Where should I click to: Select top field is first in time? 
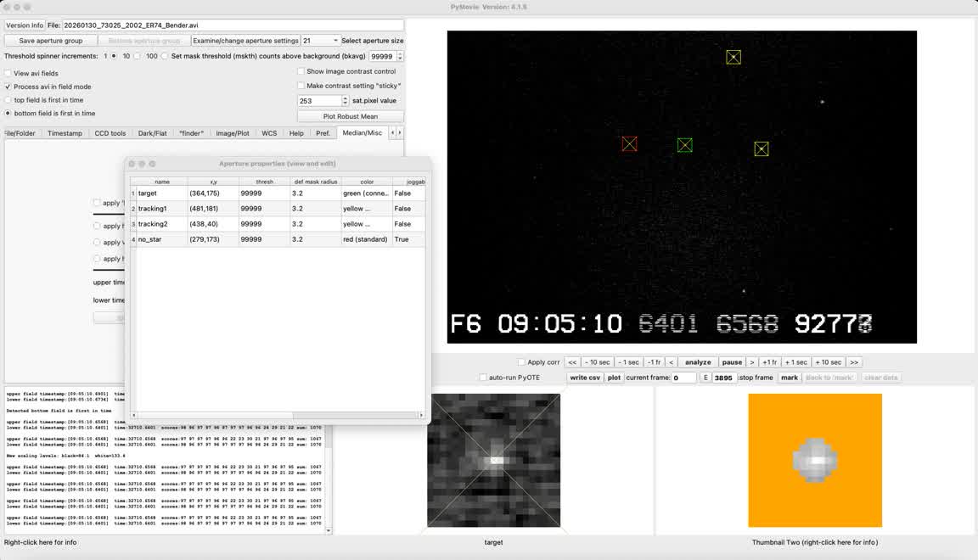(8, 100)
